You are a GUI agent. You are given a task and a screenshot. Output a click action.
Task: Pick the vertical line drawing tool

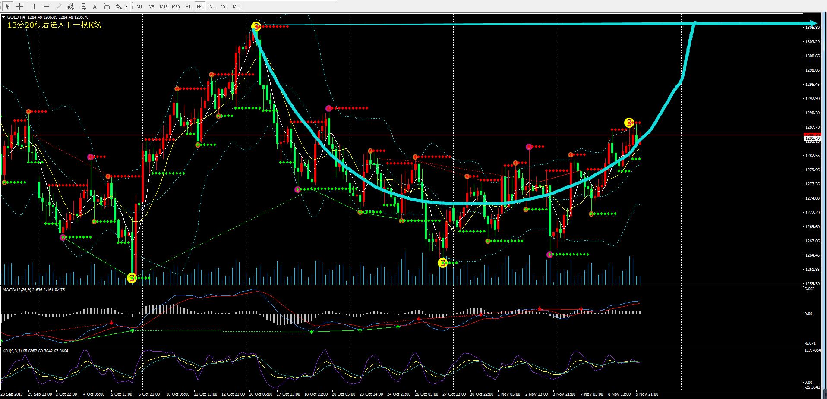pos(34,6)
